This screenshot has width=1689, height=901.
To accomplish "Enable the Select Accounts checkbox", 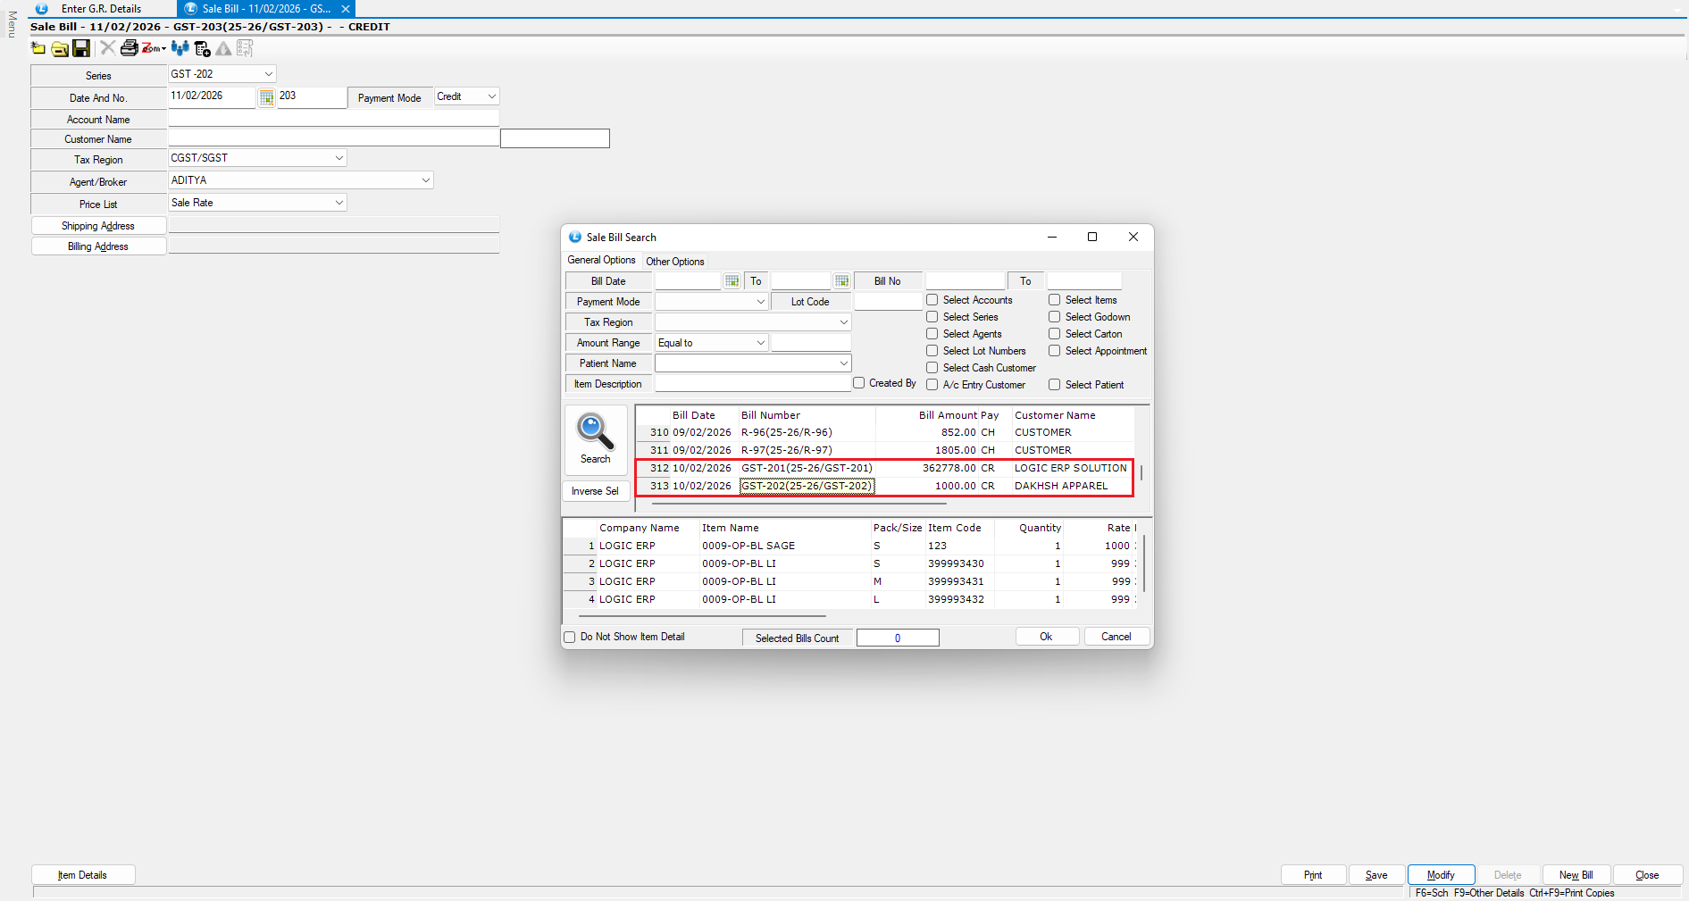I will coord(932,300).
